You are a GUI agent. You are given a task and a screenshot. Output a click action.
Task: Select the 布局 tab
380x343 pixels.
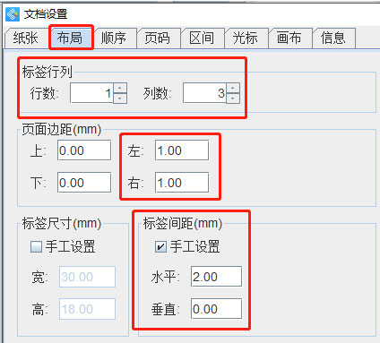pyautogui.click(x=71, y=38)
